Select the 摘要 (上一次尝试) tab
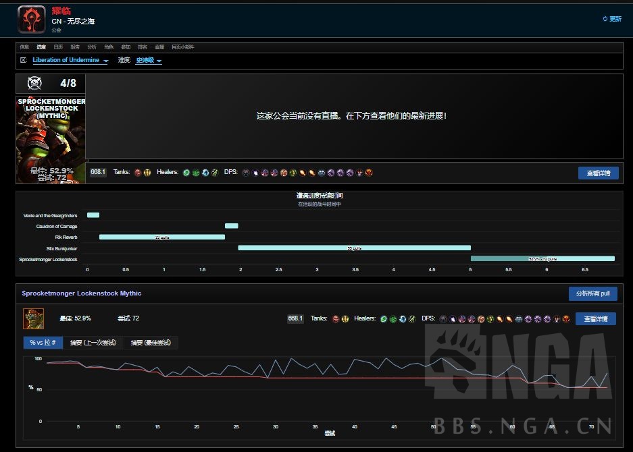 (93, 343)
